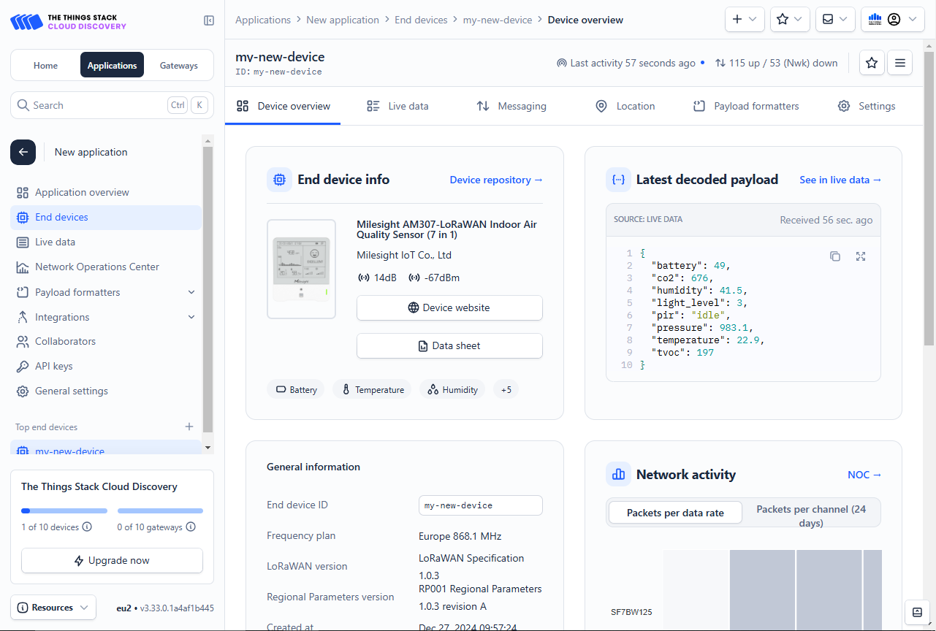Open the Data sheet button

[449, 345]
